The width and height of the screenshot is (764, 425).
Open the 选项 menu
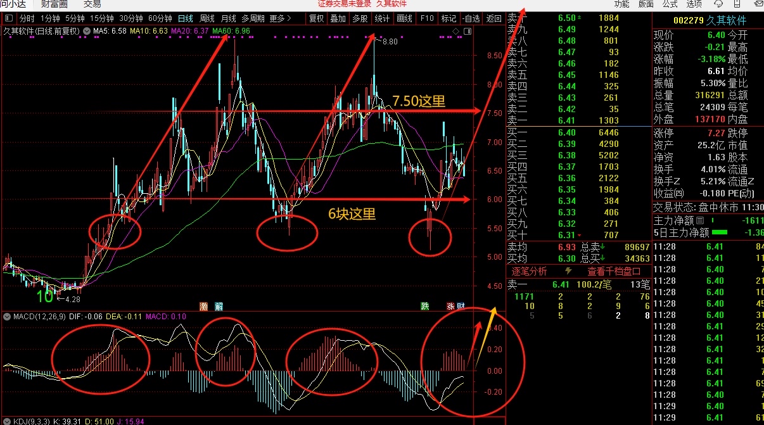[x=694, y=4]
